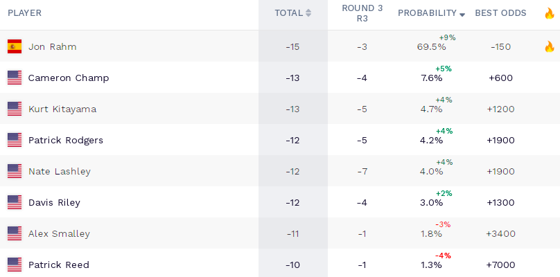Click the USA flag next to Kurt Kitayama
Screen dimensions: 560x277
15,109
